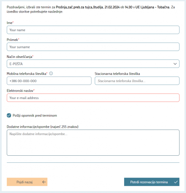
Task: Click the 'Način obveščanja' label text
Action: coord(19,57)
